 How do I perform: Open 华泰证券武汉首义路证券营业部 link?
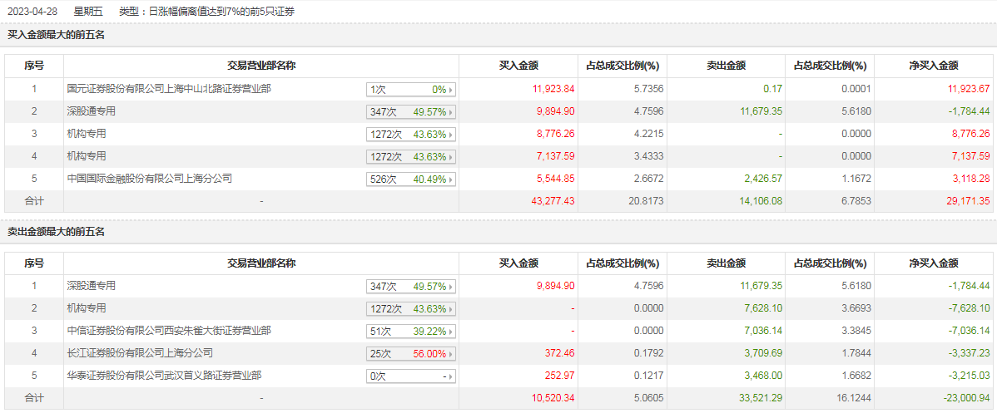coord(163,375)
